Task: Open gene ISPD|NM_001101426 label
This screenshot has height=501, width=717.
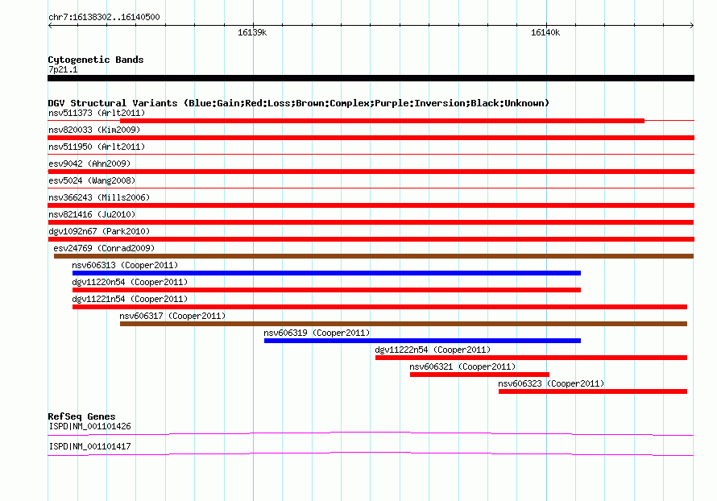Action: coord(89,426)
